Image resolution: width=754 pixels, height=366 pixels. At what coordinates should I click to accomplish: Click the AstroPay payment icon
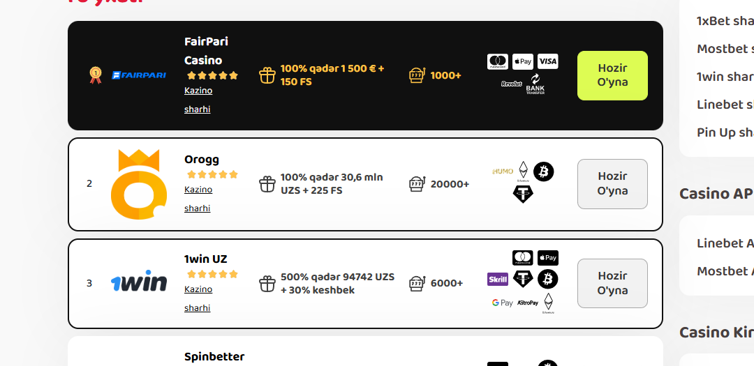tap(528, 303)
